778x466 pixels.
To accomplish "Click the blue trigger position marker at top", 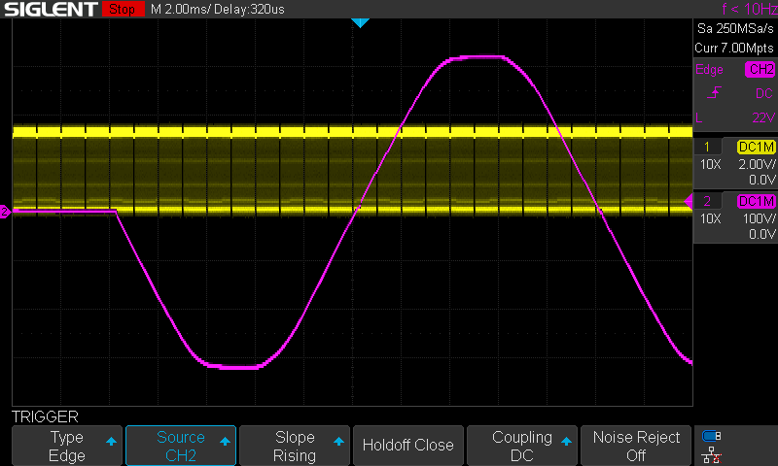I will click(x=360, y=22).
